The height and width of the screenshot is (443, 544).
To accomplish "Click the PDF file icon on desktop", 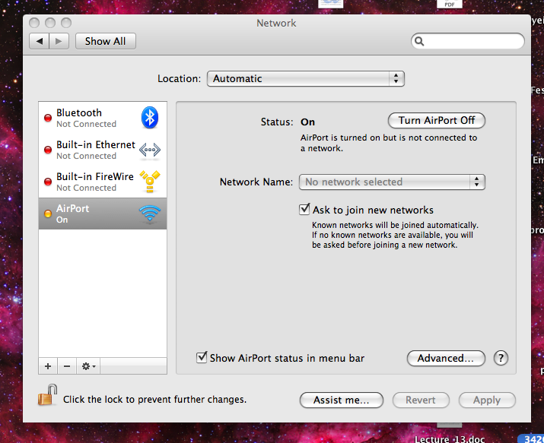I will pyautogui.click(x=450, y=4).
